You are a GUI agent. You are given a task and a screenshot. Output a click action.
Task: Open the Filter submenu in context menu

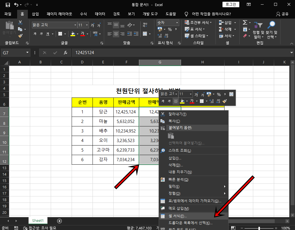(193, 187)
